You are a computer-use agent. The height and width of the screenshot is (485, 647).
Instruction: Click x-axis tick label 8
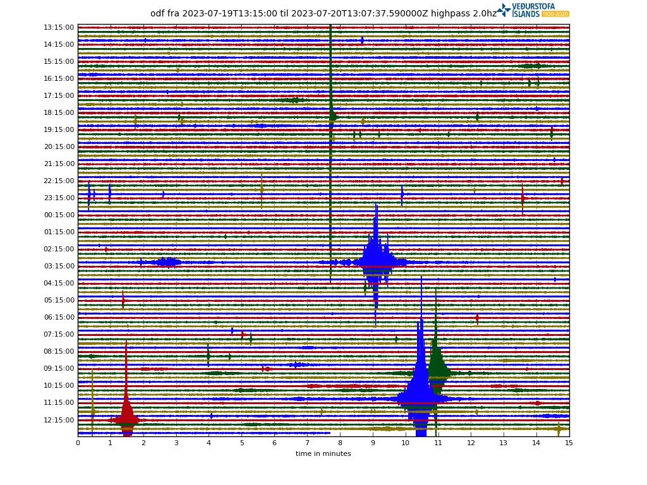click(x=340, y=443)
